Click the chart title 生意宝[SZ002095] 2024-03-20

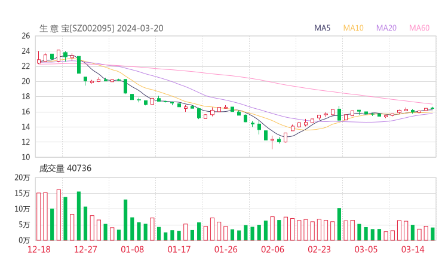(101, 28)
